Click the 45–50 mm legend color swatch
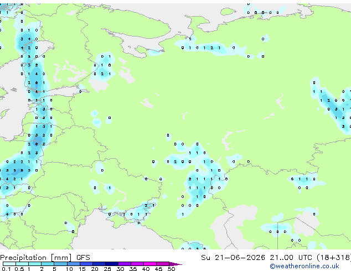Screen dimensions: 351x271 click(x=163, y=264)
